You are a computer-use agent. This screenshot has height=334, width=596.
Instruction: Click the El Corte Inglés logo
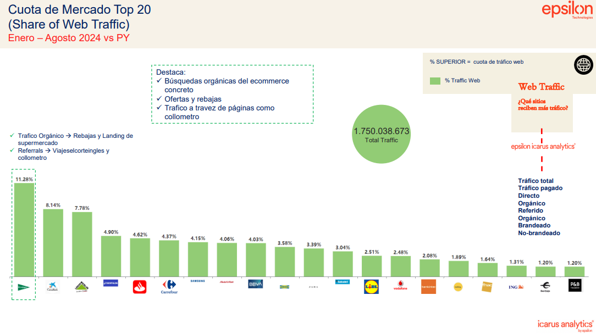point(24,287)
